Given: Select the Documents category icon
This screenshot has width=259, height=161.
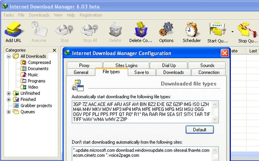Looking at the screenshot, I should (x=23, y=68).
